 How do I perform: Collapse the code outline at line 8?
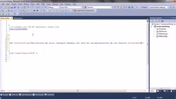(x=9, y=35)
